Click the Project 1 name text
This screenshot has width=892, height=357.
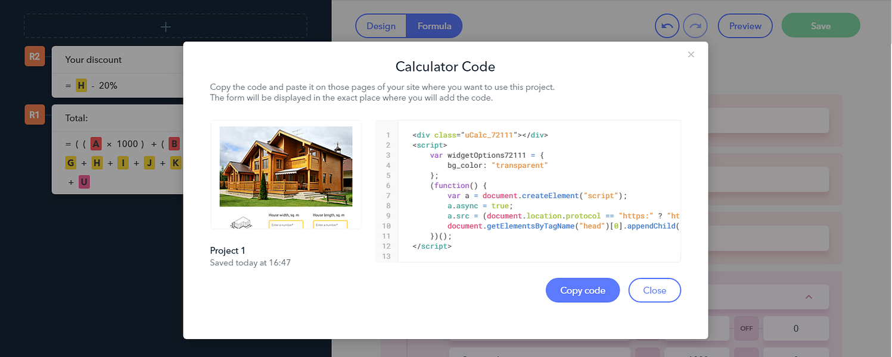(x=228, y=250)
